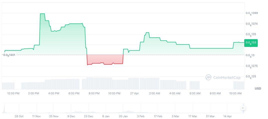The width and height of the screenshot is (268, 119).
Task: Click the red below-open chart area
Action: (x=105, y=59)
